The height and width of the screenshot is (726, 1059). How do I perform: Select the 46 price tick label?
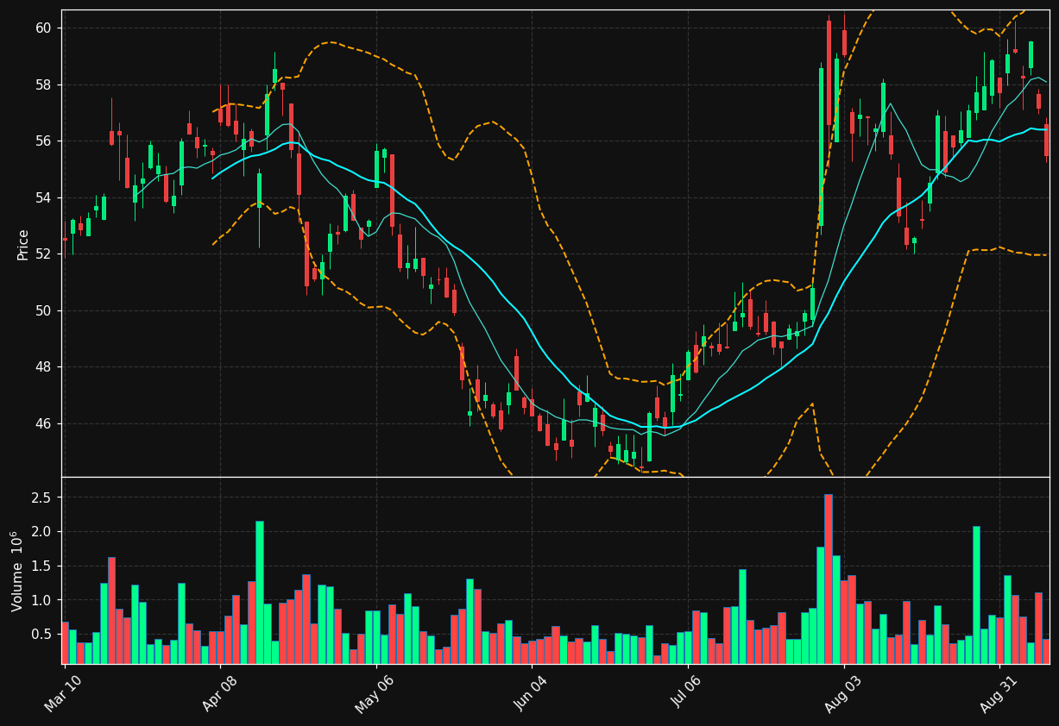tap(43, 423)
